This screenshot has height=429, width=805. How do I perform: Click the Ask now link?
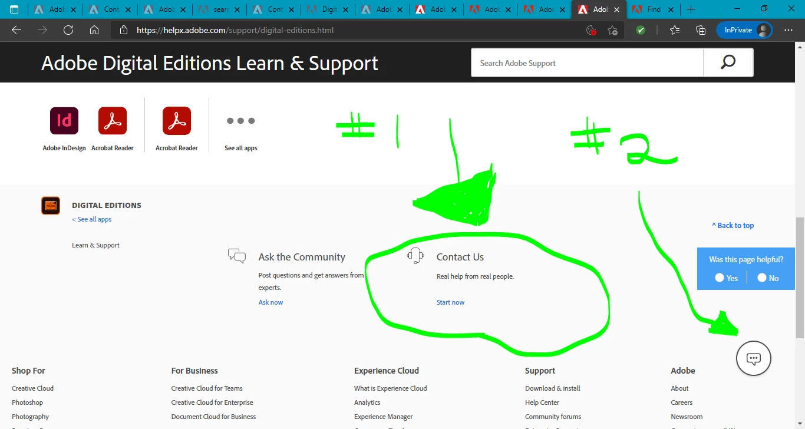270,302
